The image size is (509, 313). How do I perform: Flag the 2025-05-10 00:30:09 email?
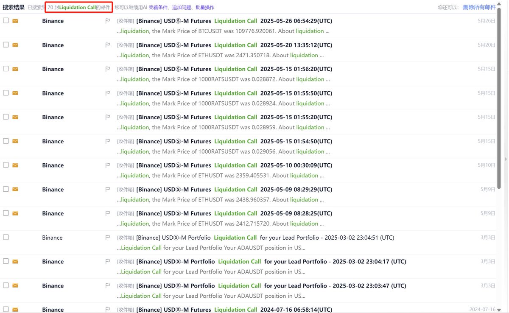107,165
